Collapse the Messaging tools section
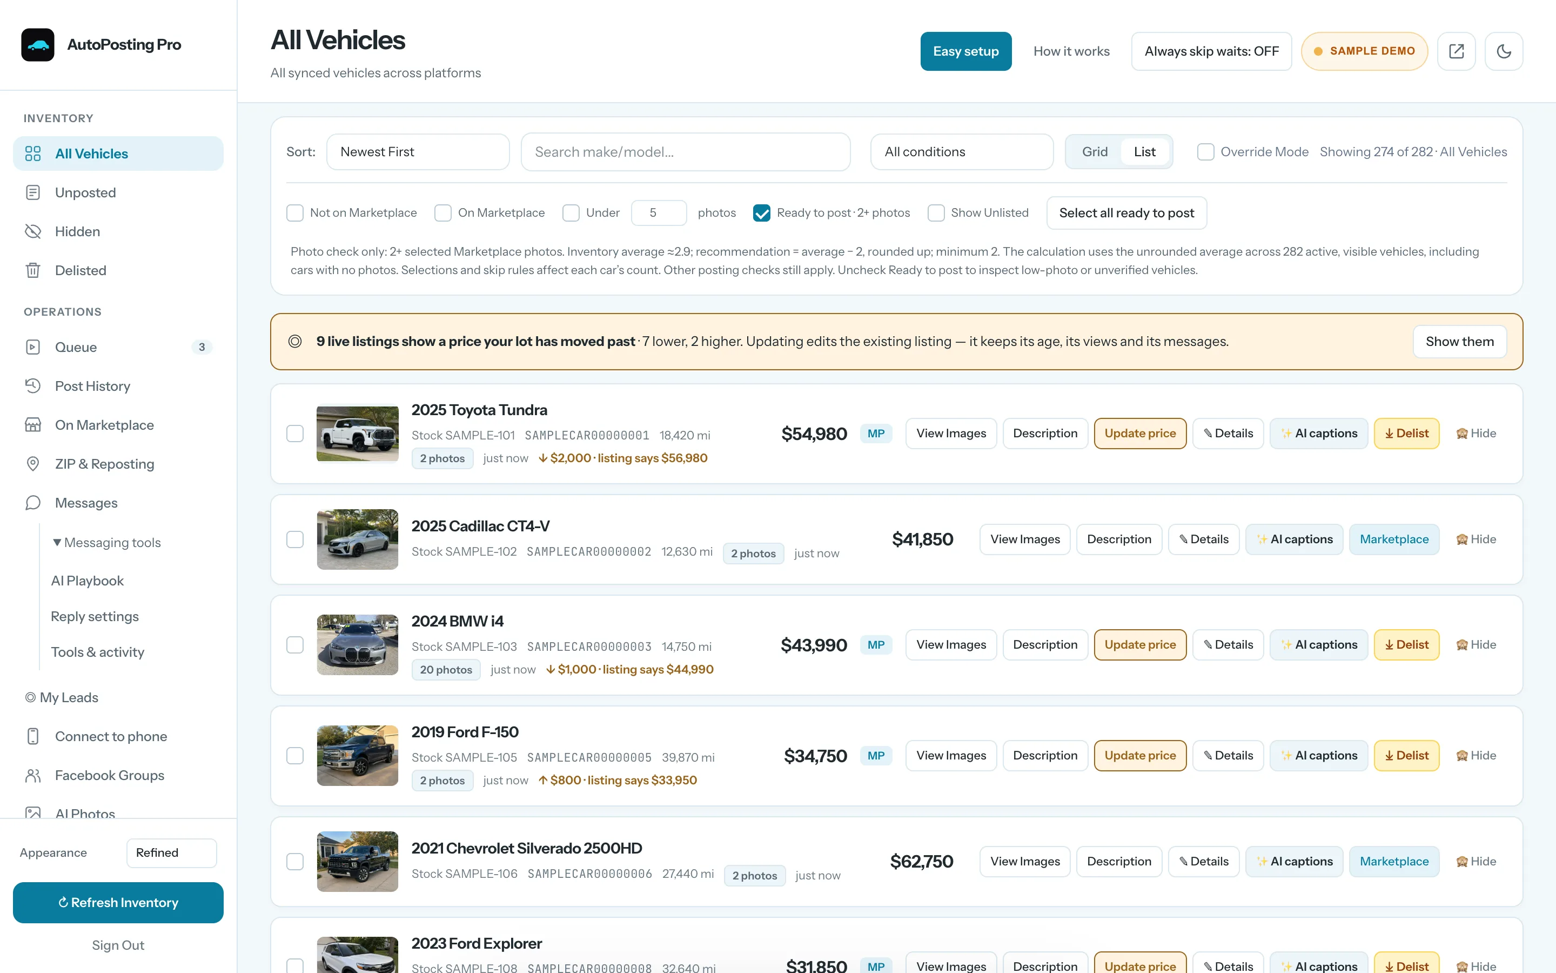The image size is (1556, 973). 107,543
